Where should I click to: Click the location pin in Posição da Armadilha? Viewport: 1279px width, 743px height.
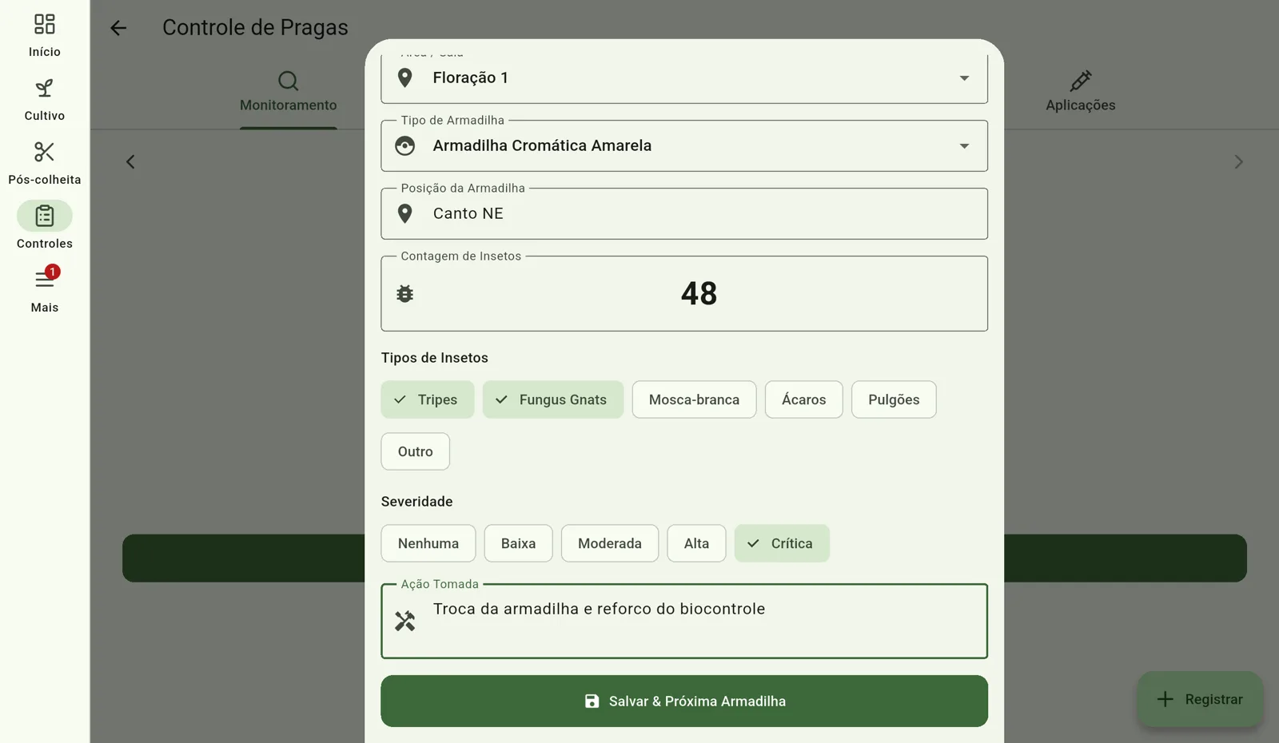click(405, 213)
